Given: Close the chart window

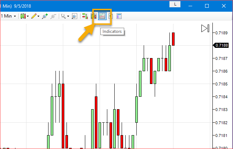Looking at the screenshot, I should pos(224,6).
